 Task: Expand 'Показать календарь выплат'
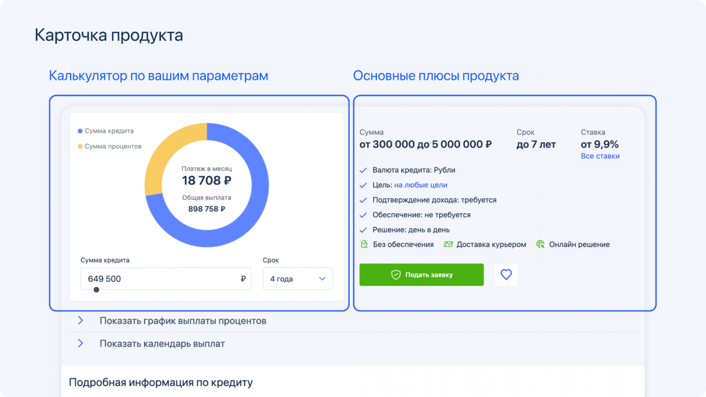tap(80, 344)
